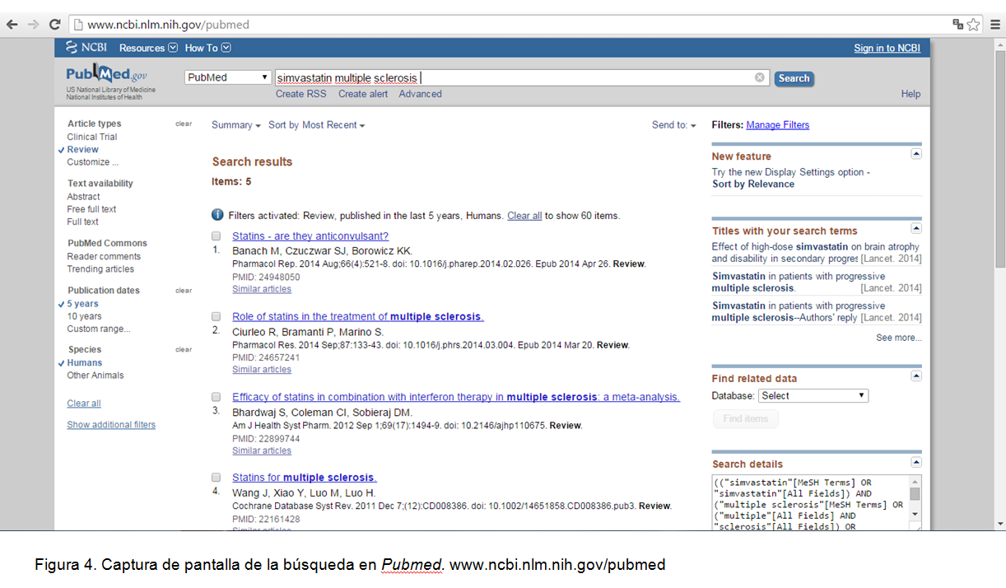Viewport: 1006px width, 588px height.
Task: Open the Sort by Most Recent dropdown
Action: pos(316,125)
